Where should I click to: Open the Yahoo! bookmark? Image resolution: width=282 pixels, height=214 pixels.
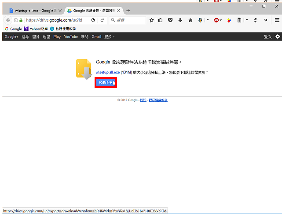[36, 29]
